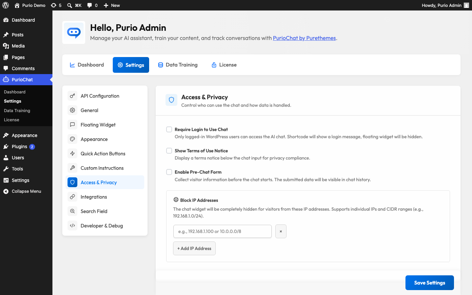Open Dashboard in PurioChat submenu
Image resolution: width=472 pixels, height=295 pixels.
coord(15,92)
